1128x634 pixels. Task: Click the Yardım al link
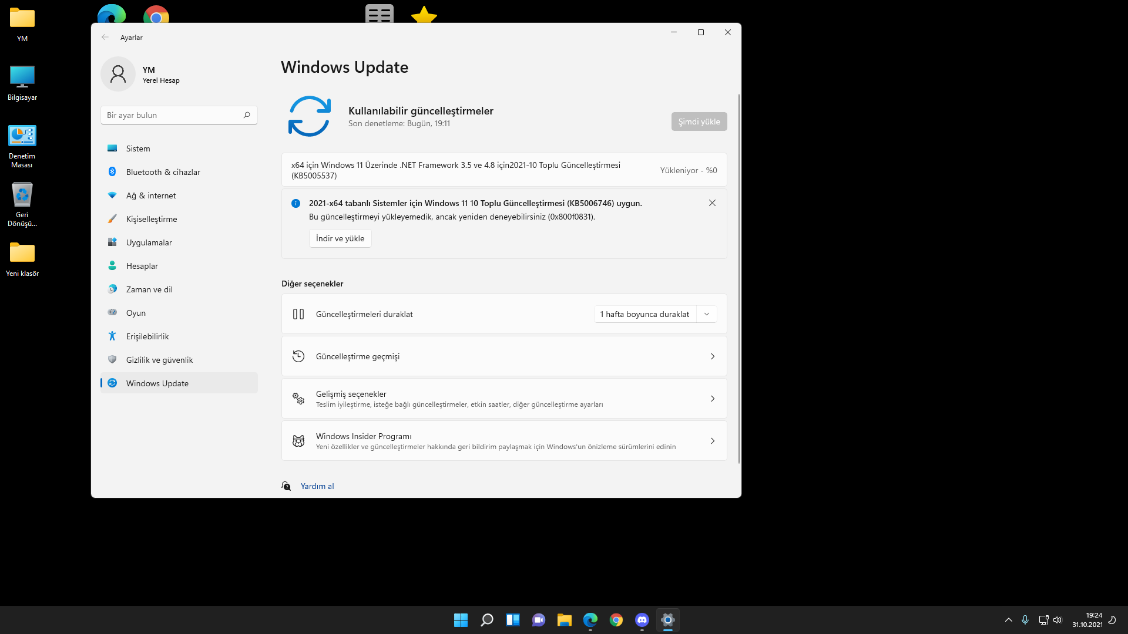[x=317, y=486]
